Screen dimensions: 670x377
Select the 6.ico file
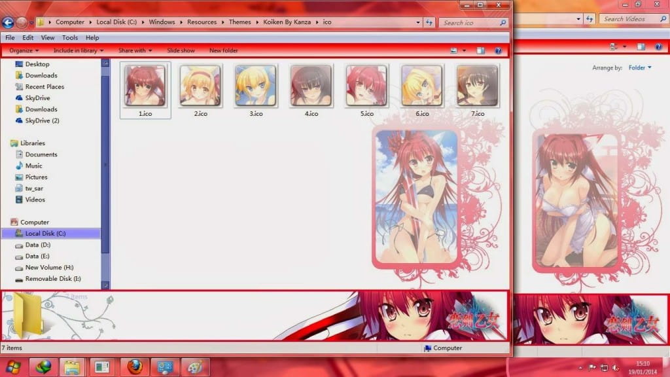422,90
